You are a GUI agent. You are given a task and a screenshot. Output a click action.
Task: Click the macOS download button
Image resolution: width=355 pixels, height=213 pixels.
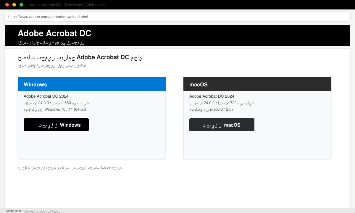[222, 125]
